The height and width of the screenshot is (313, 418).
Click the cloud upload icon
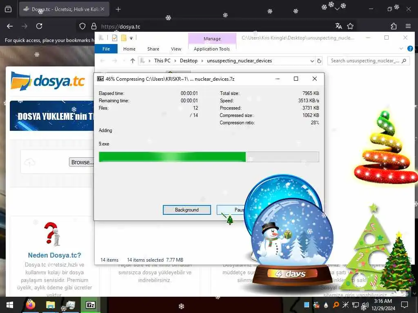point(29,162)
